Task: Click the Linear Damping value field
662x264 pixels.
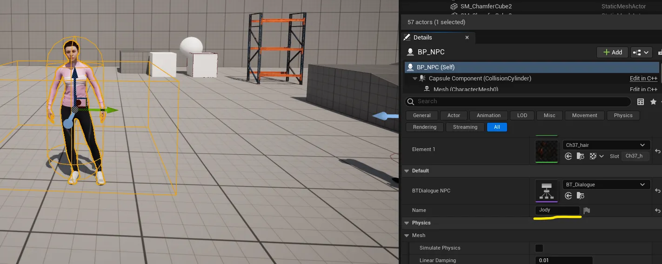Action: [564, 260]
